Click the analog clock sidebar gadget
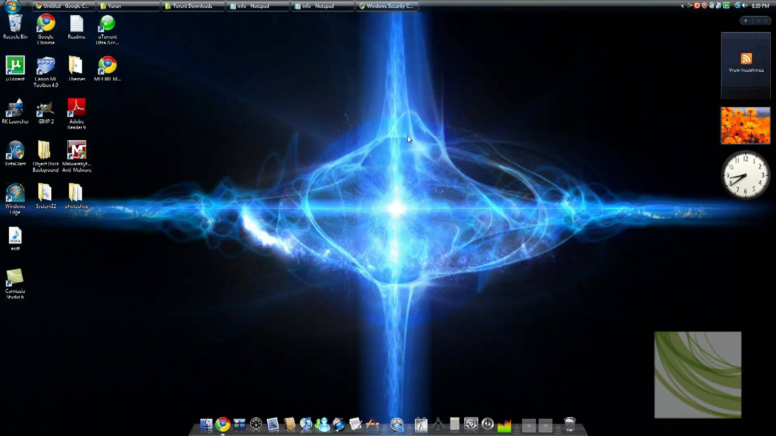The width and height of the screenshot is (776, 436). (746, 175)
